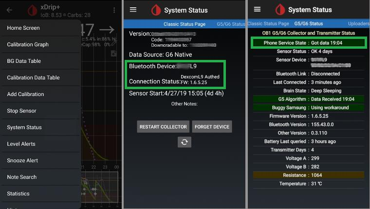The width and height of the screenshot is (370, 209).
Task: Tap Voltage A 299 row
Action: coord(308,158)
